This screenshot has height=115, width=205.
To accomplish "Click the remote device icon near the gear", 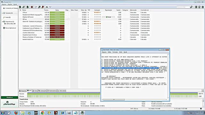I will coord(199,7).
